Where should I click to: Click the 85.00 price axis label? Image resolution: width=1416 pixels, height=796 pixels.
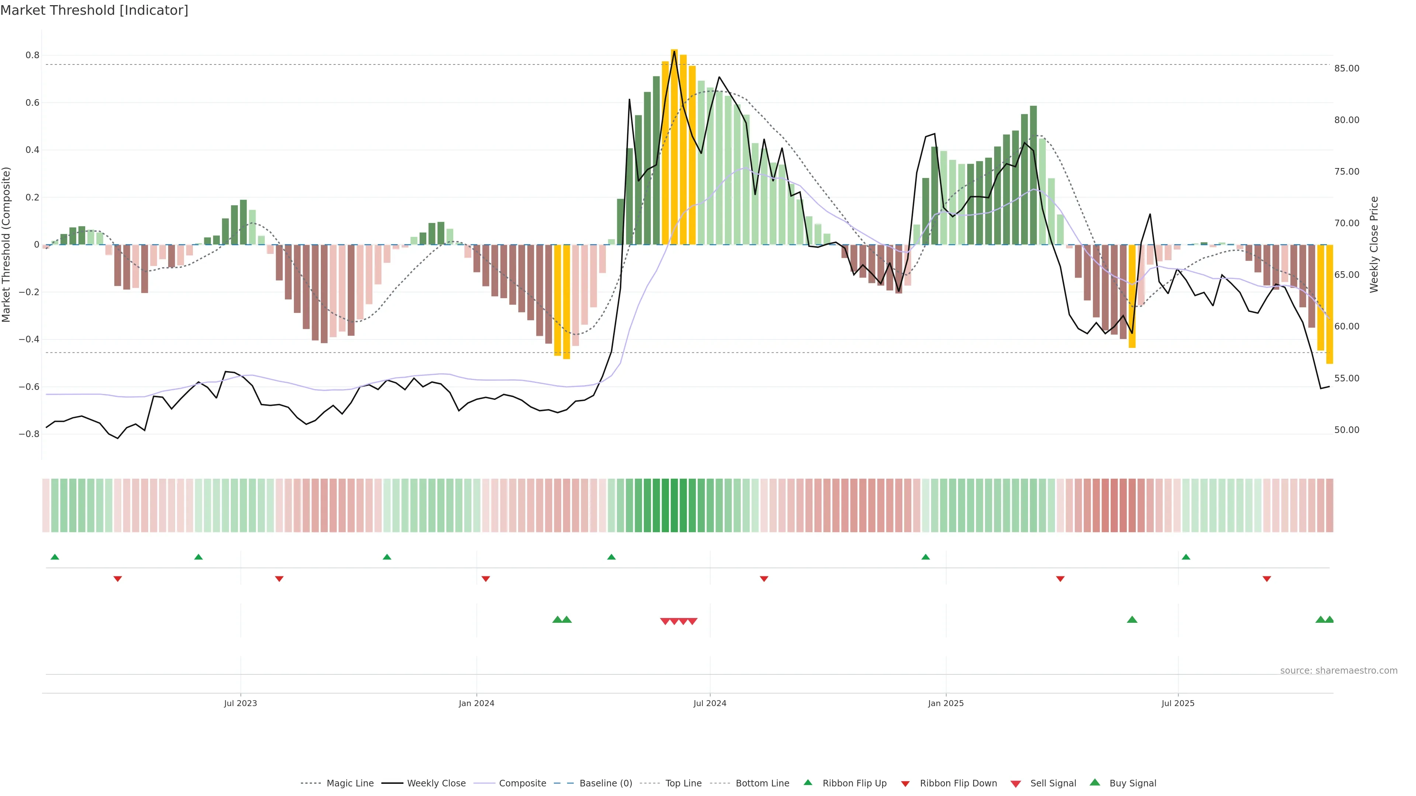coord(1347,69)
